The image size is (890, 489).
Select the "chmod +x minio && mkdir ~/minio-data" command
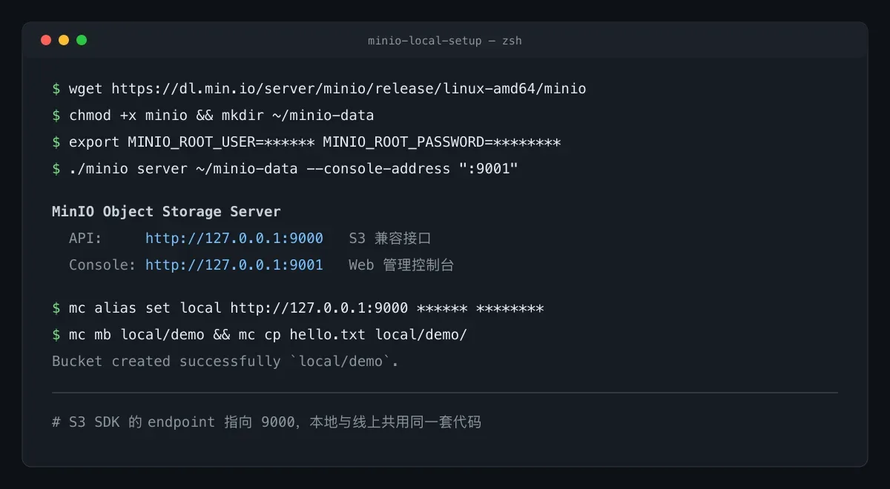pyautogui.click(x=222, y=116)
